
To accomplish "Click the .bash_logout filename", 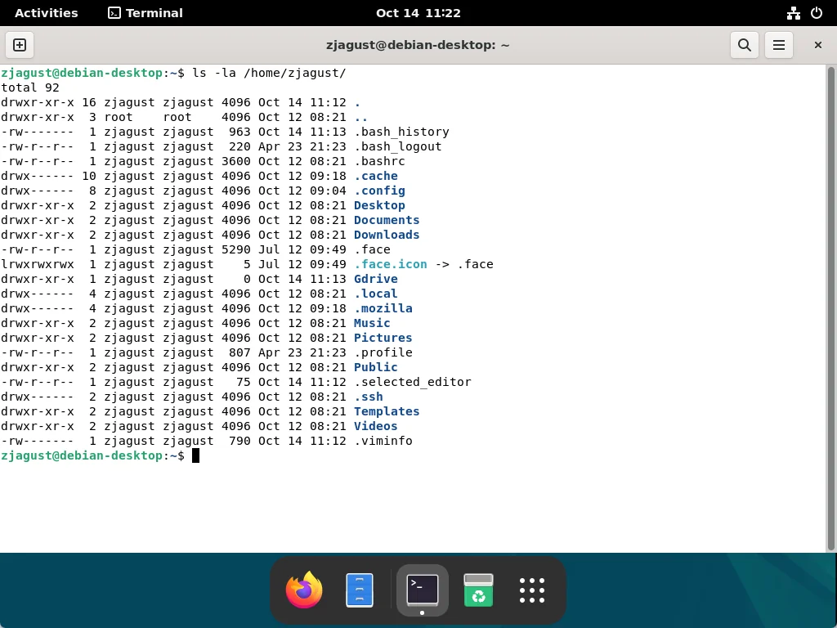I will [398, 146].
